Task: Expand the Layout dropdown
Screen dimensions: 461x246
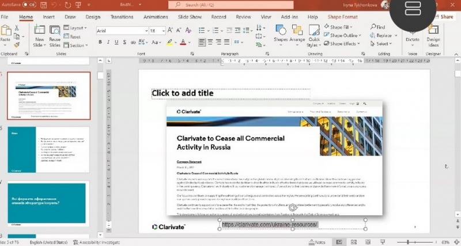Action: tap(77, 27)
